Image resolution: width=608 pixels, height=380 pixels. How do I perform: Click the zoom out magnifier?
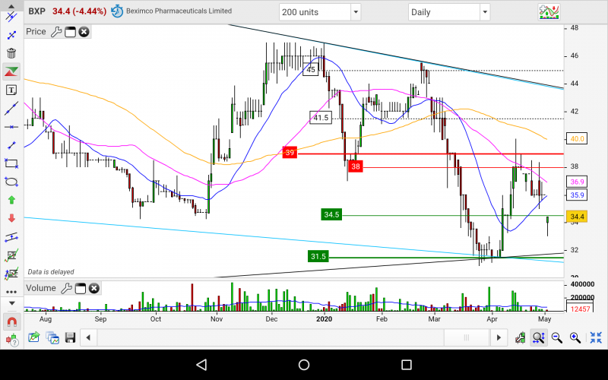tap(557, 337)
